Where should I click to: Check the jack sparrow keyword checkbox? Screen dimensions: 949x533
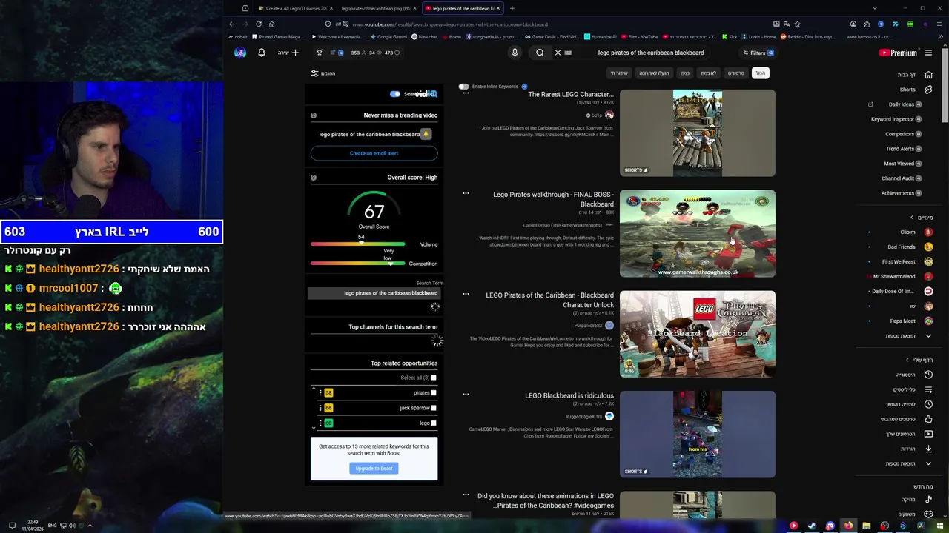click(x=434, y=407)
